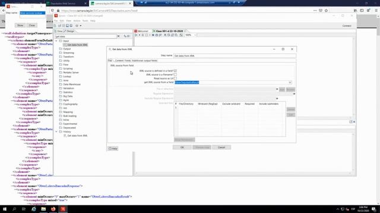The width and height of the screenshot is (380, 213).
Task: Select the Scripting folder in steps tree
Action: pyautogui.click(x=68, y=69)
